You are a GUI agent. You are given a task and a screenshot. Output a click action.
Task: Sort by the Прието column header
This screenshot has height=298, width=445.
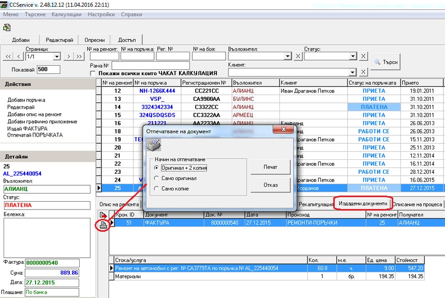click(421, 83)
